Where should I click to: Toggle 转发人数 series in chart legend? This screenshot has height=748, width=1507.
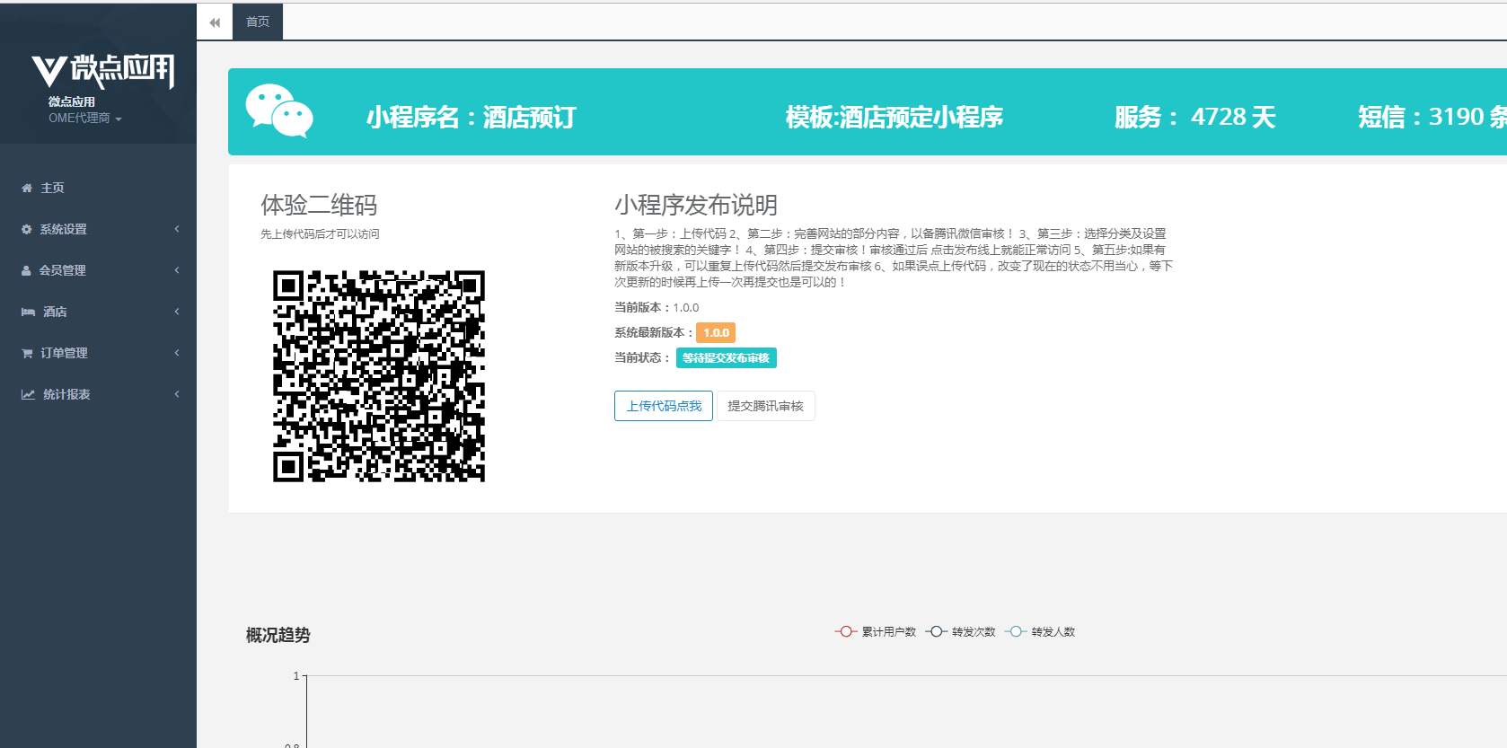tap(1040, 632)
